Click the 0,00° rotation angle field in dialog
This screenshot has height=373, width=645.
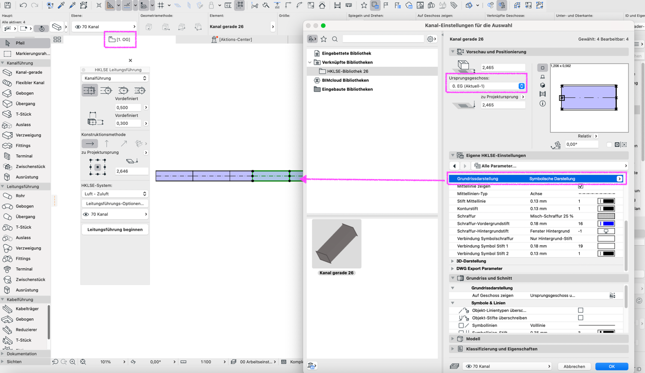tap(581, 144)
